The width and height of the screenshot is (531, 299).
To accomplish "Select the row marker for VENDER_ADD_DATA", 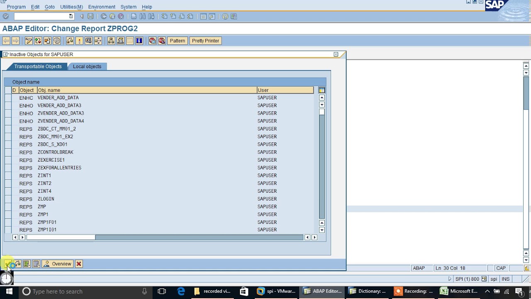I will pyautogui.click(x=8, y=98).
